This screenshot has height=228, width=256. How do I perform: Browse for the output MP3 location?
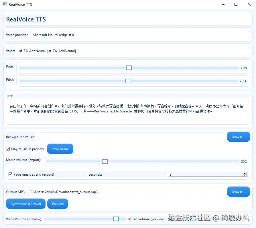(x=238, y=192)
